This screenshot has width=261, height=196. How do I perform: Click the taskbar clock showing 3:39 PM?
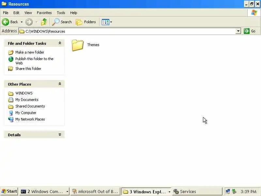[x=249, y=191]
